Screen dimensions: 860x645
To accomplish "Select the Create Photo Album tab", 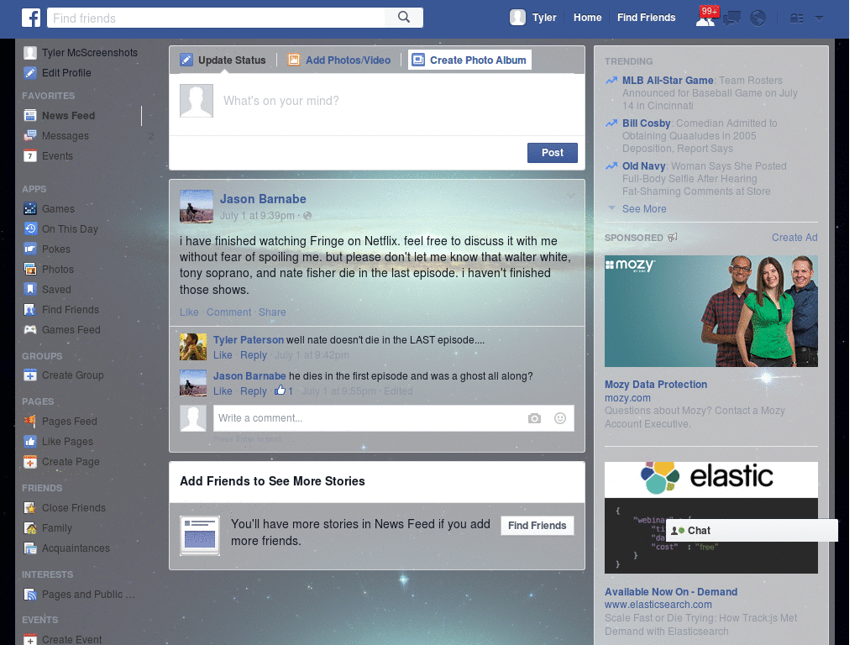I will point(469,60).
